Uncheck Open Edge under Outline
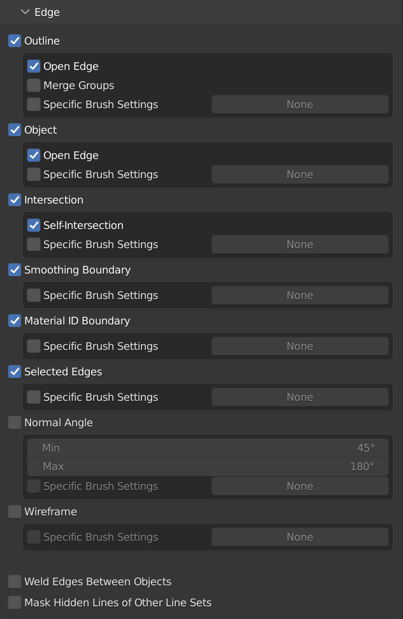403x619 pixels. point(34,66)
